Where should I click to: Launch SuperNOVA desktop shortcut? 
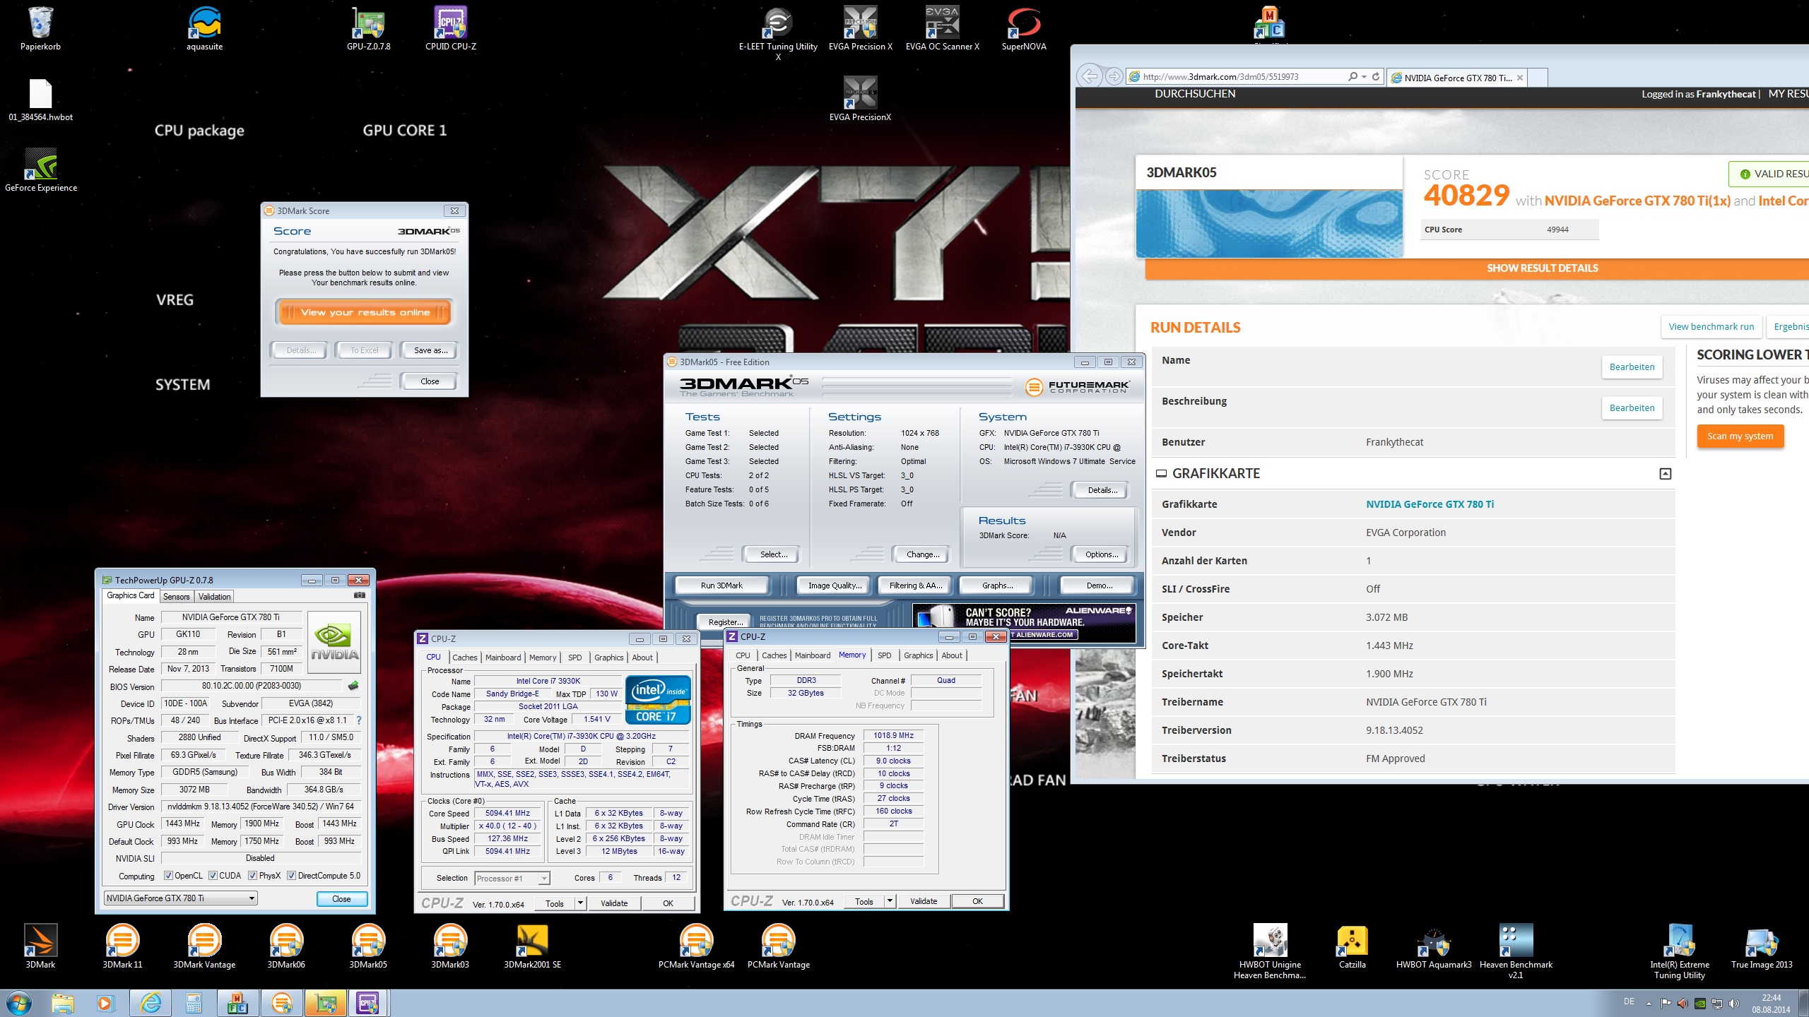tap(1024, 28)
